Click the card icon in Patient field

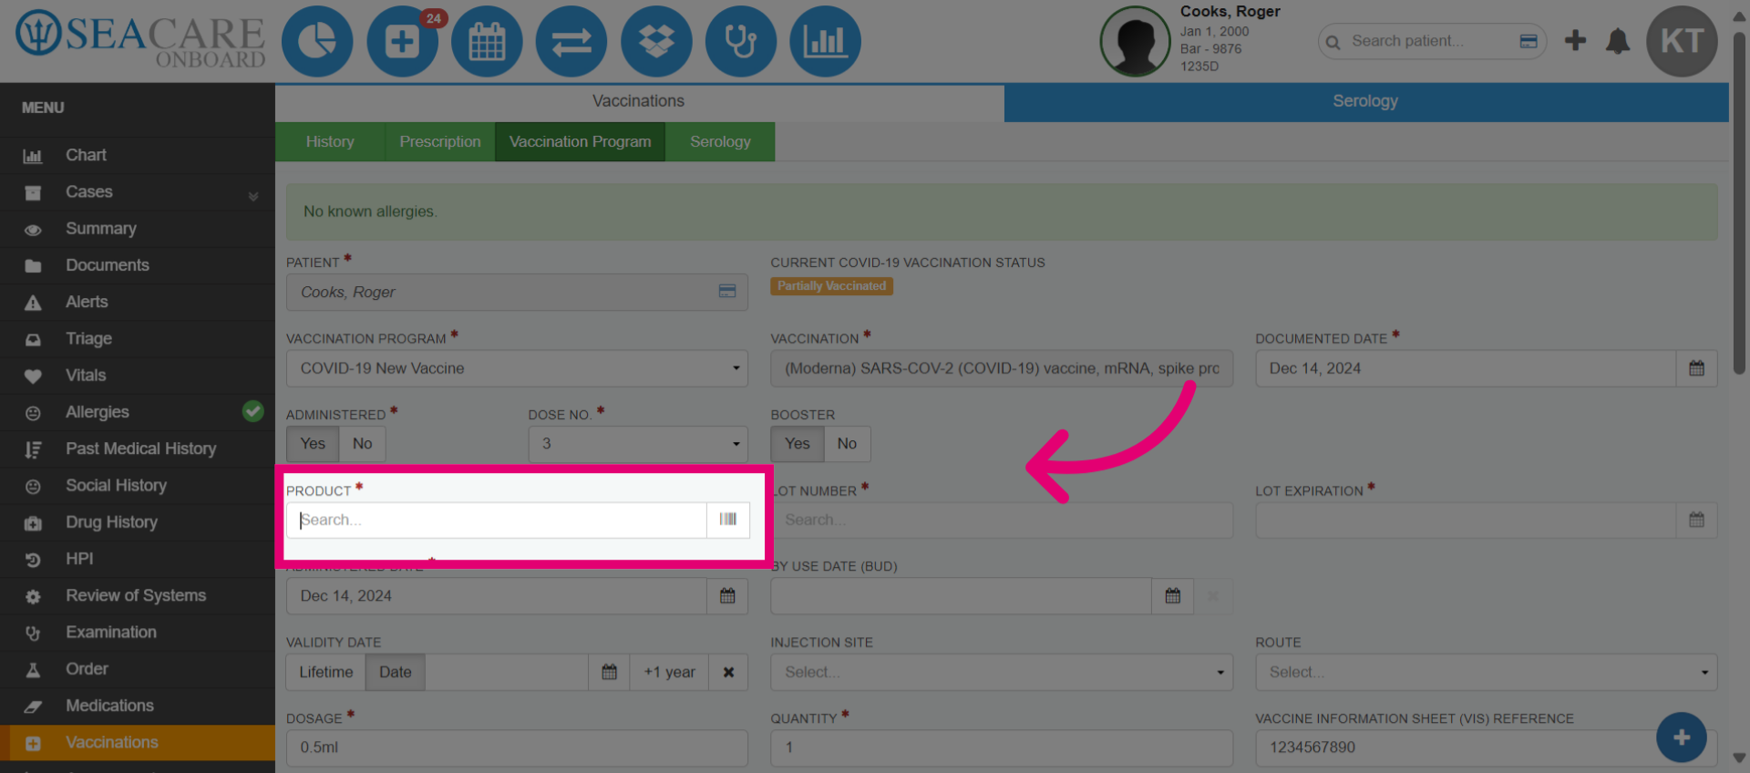tap(727, 292)
